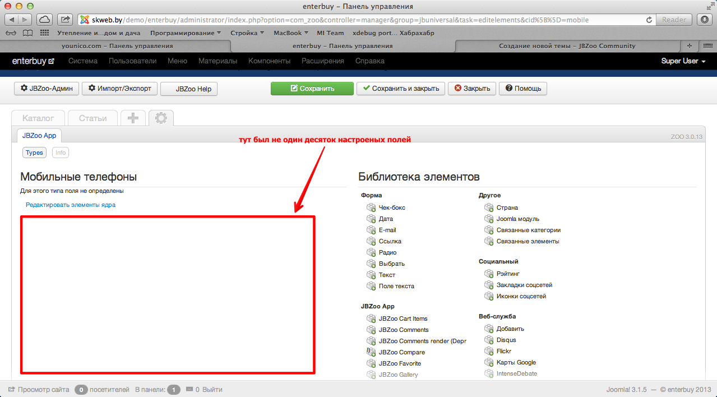The width and height of the screenshot is (717, 397).
Task: Click the browser address bar
Action: click(x=359, y=20)
